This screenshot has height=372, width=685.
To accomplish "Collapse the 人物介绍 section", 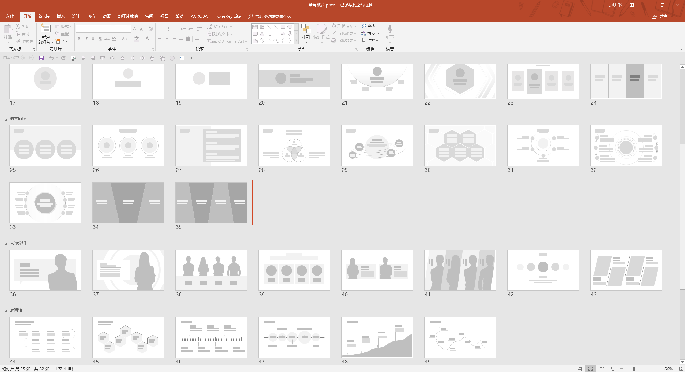I will tap(6, 244).
